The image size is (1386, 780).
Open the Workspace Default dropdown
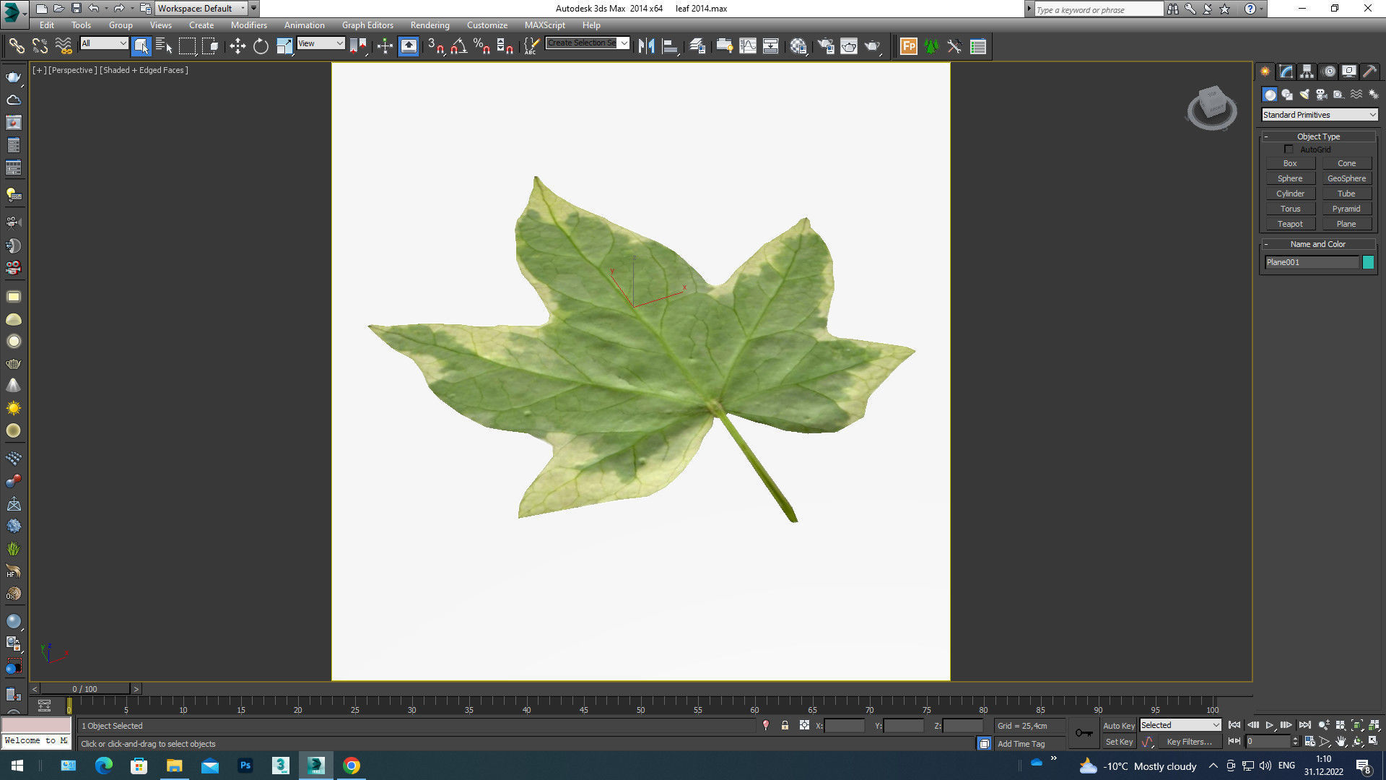[201, 9]
